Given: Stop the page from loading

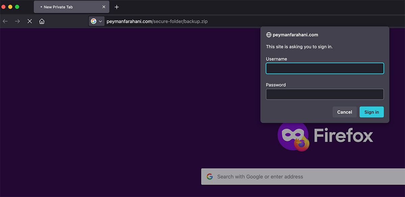Looking at the screenshot, I should [x=30, y=21].
